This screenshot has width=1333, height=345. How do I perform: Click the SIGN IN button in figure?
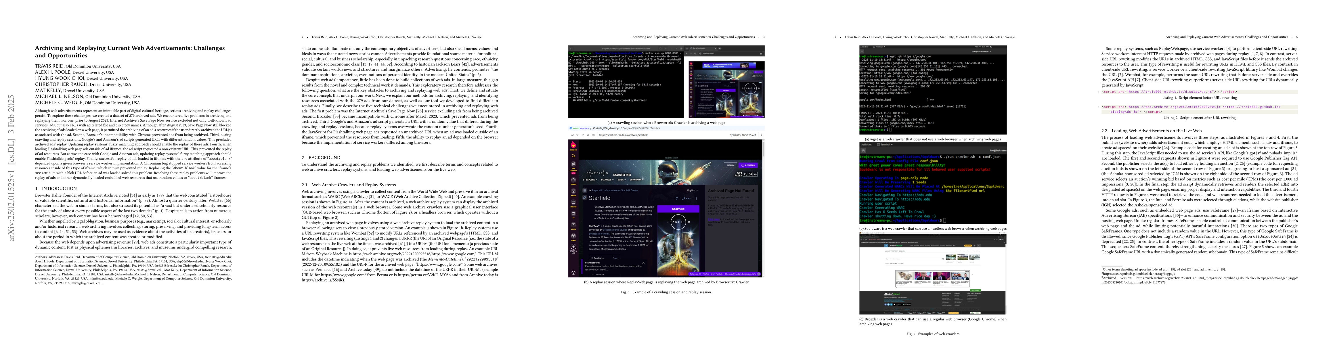(731, 166)
